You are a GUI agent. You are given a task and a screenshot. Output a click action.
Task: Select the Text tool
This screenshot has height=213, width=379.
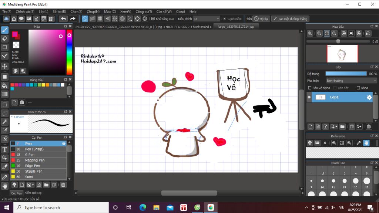(4, 149)
